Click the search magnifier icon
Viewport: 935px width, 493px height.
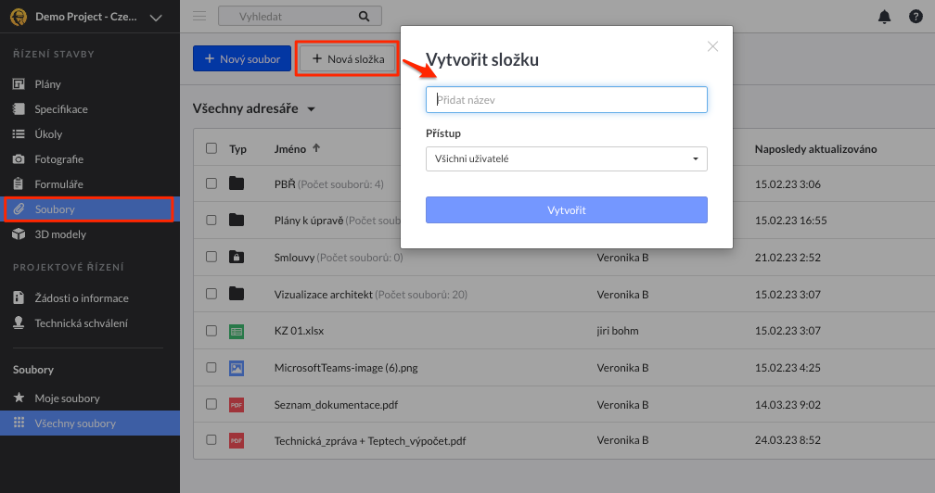[364, 17]
